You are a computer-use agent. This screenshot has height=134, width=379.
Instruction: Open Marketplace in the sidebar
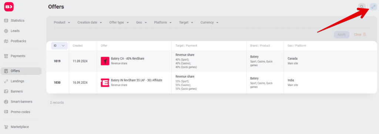tap(20, 127)
